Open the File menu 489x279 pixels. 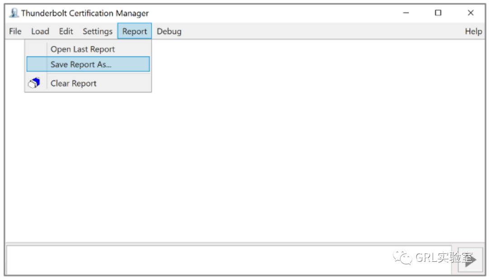click(x=15, y=32)
